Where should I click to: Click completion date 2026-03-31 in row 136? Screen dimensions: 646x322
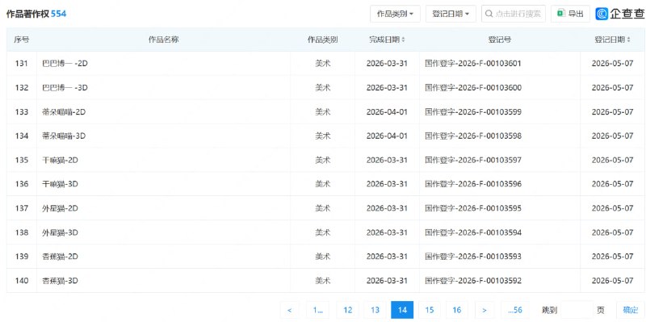coord(387,184)
